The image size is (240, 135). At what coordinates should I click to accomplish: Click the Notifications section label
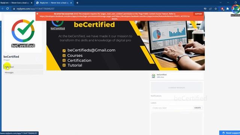(x=156, y=96)
